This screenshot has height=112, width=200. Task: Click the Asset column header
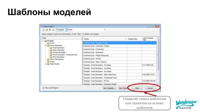(x=62, y=38)
